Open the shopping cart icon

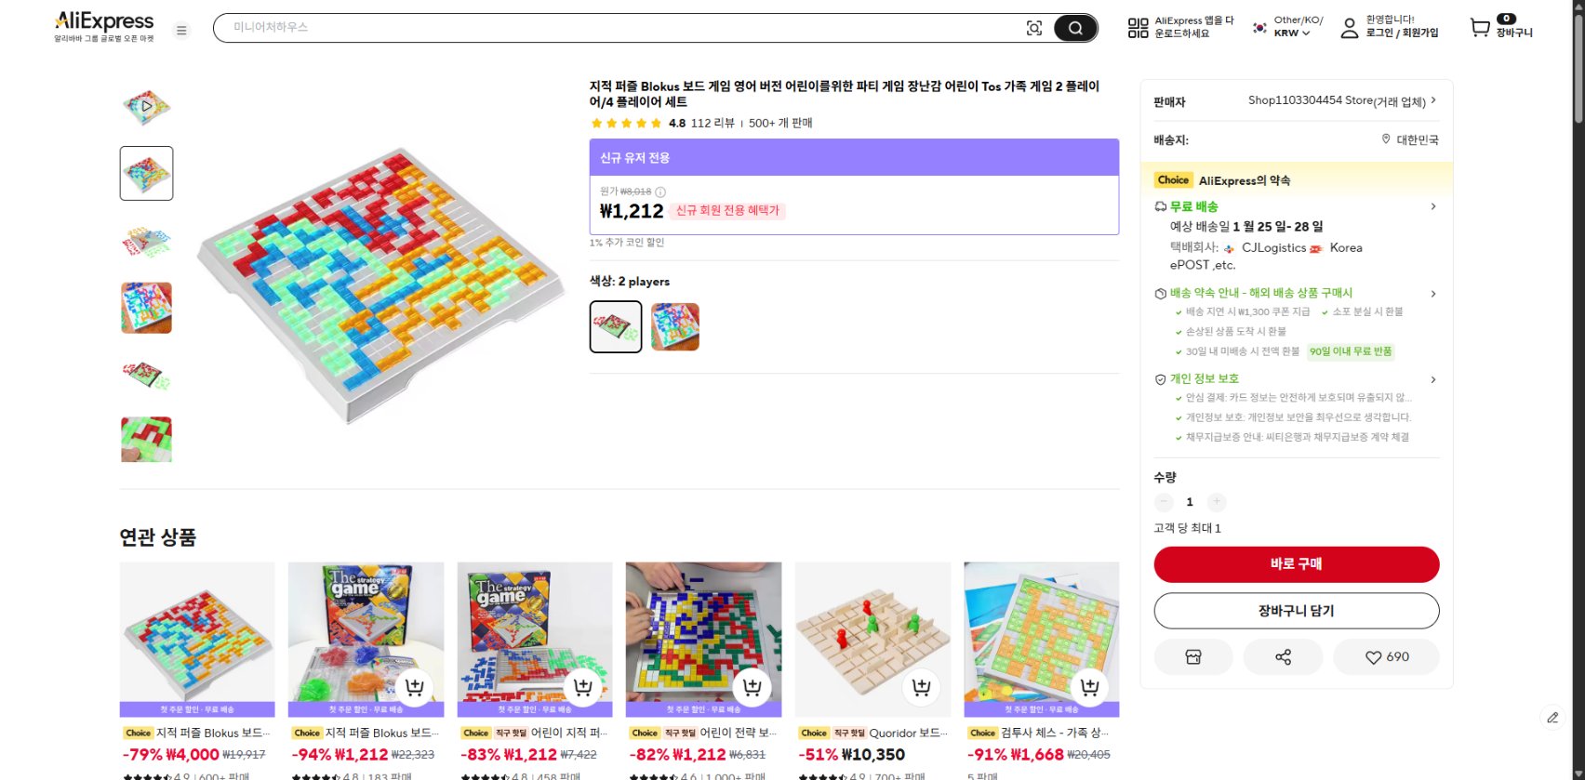pos(1479,27)
